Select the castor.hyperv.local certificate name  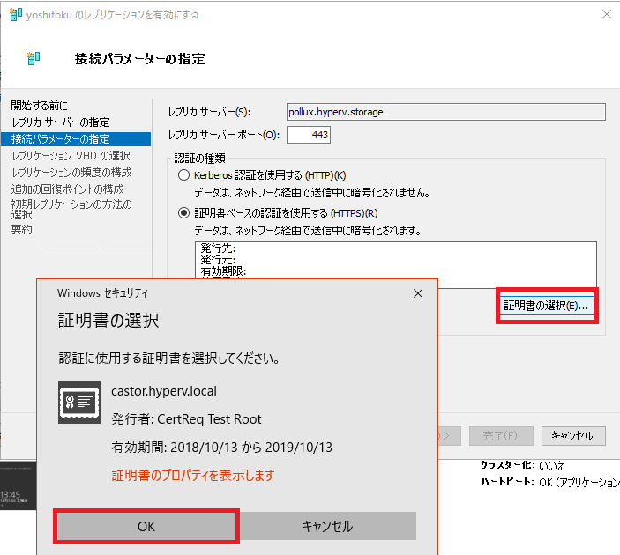[x=164, y=391]
